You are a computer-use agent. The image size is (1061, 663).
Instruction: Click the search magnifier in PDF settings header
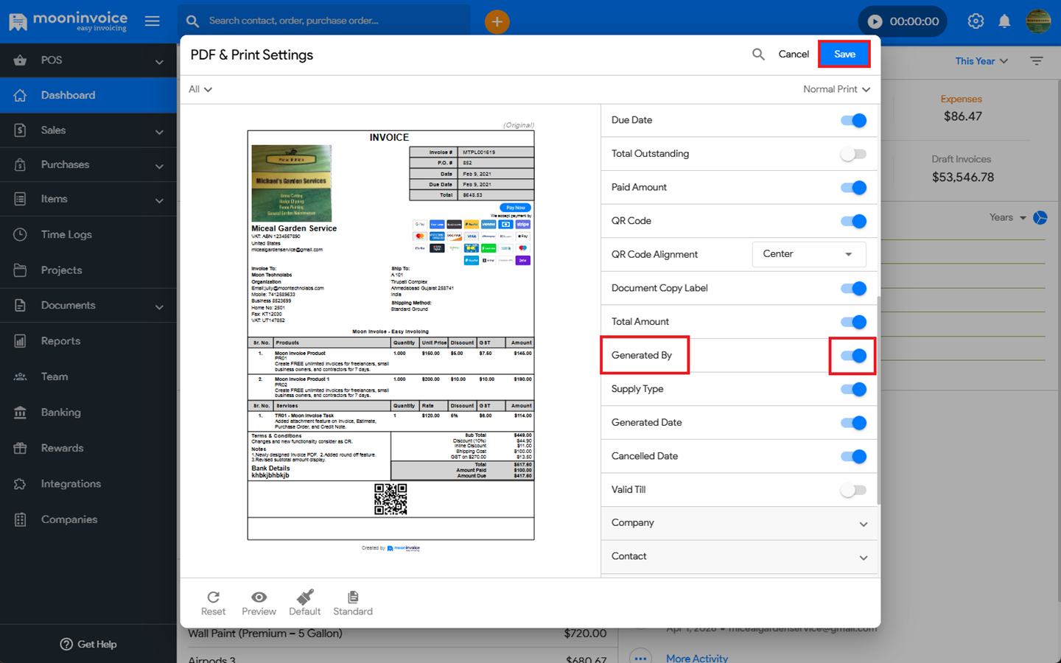[758, 55]
